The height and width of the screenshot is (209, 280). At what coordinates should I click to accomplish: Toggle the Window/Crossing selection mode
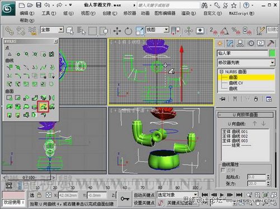[x=104, y=31]
